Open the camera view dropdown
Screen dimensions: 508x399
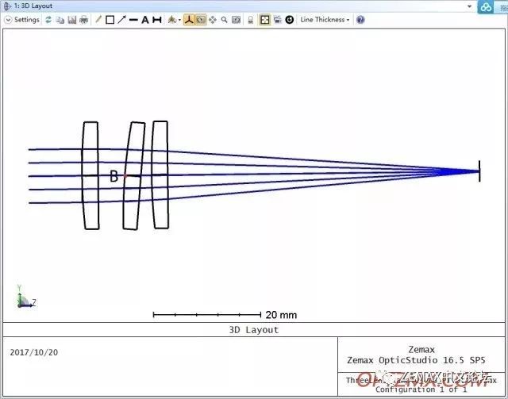pyautogui.click(x=174, y=20)
